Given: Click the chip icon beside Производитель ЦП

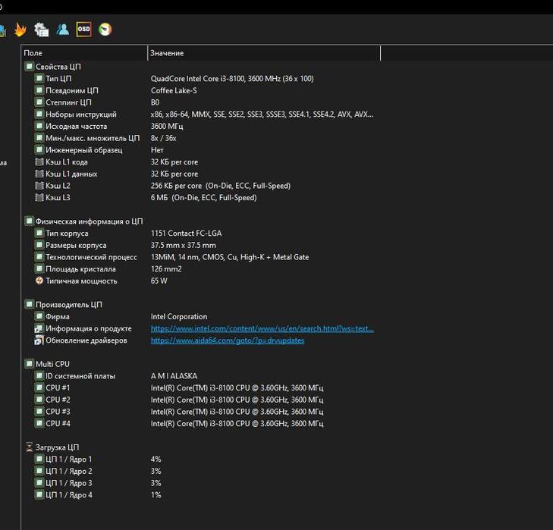Looking at the screenshot, I should click(x=30, y=304).
